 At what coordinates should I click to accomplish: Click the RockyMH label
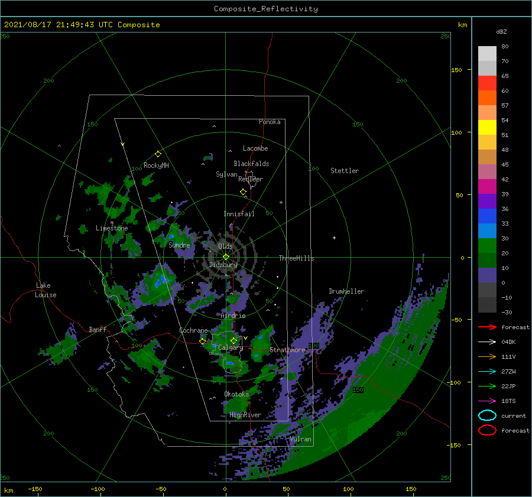(156, 165)
